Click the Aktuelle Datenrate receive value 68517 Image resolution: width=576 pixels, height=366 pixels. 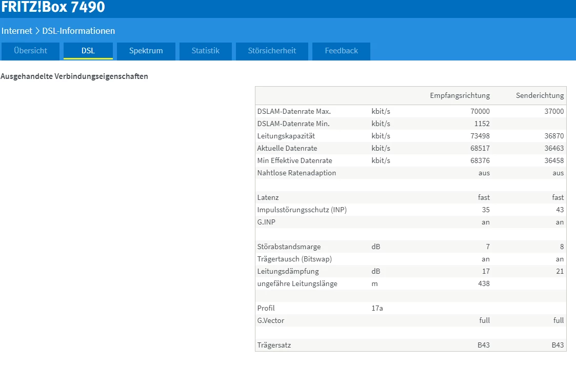click(x=480, y=148)
